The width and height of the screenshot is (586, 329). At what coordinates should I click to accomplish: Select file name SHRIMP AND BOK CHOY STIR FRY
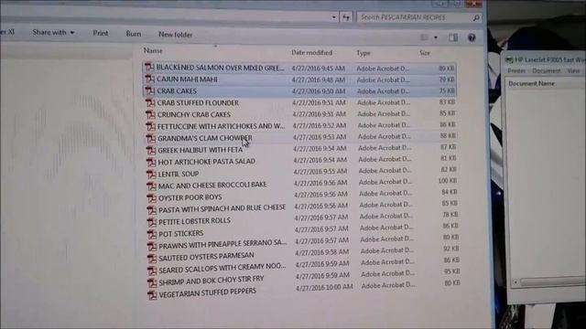212,281
